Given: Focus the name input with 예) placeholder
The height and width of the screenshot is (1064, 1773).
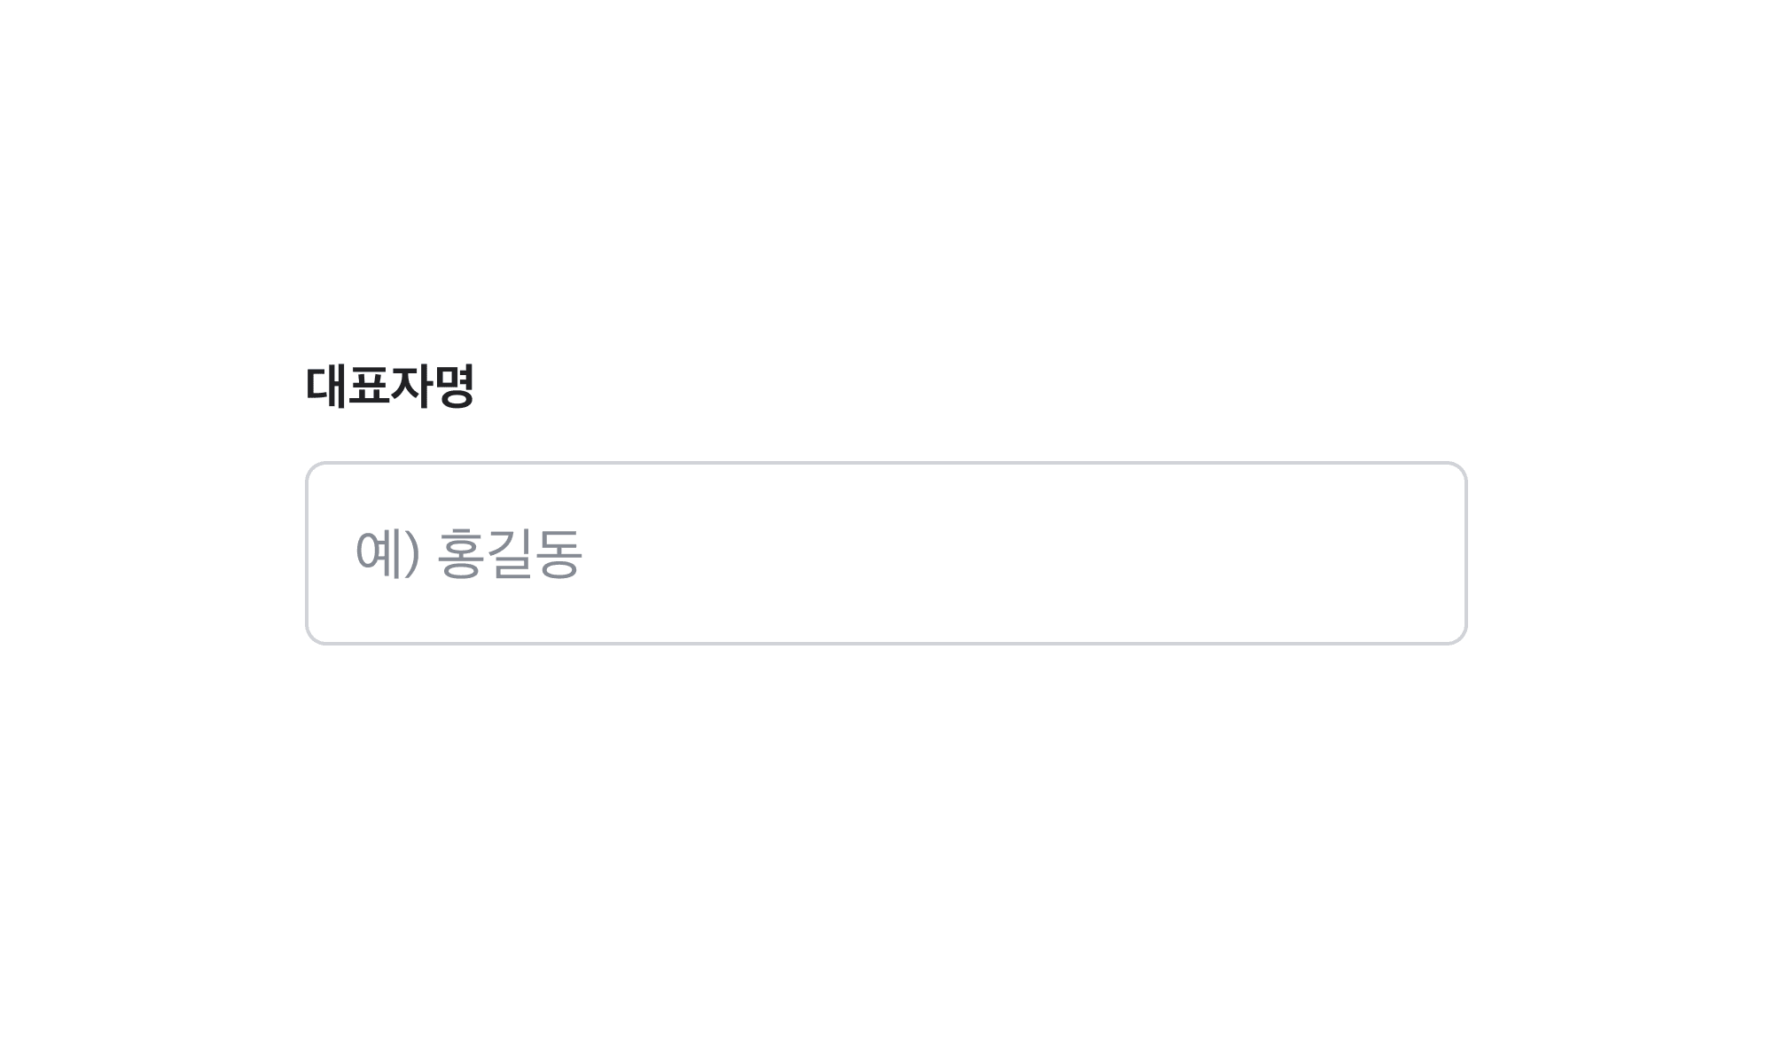Looking at the screenshot, I should [886, 553].
